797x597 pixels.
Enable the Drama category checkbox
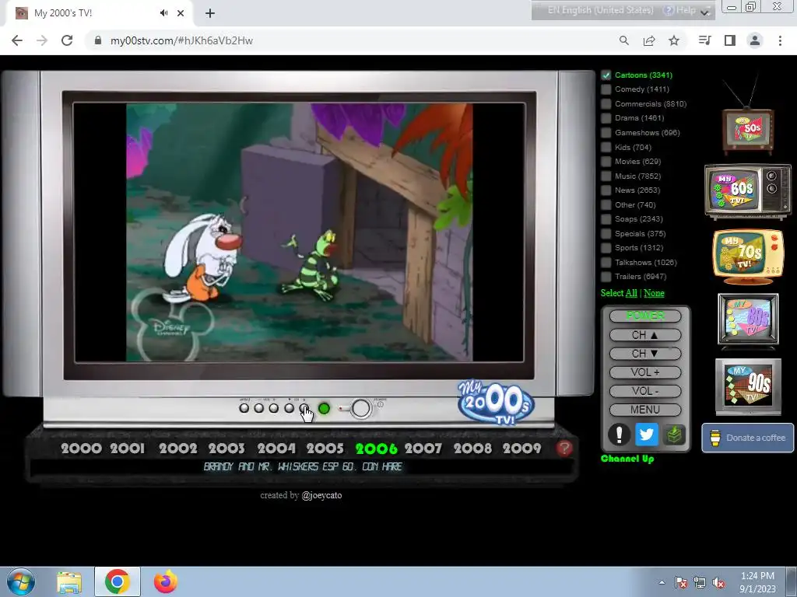(606, 118)
